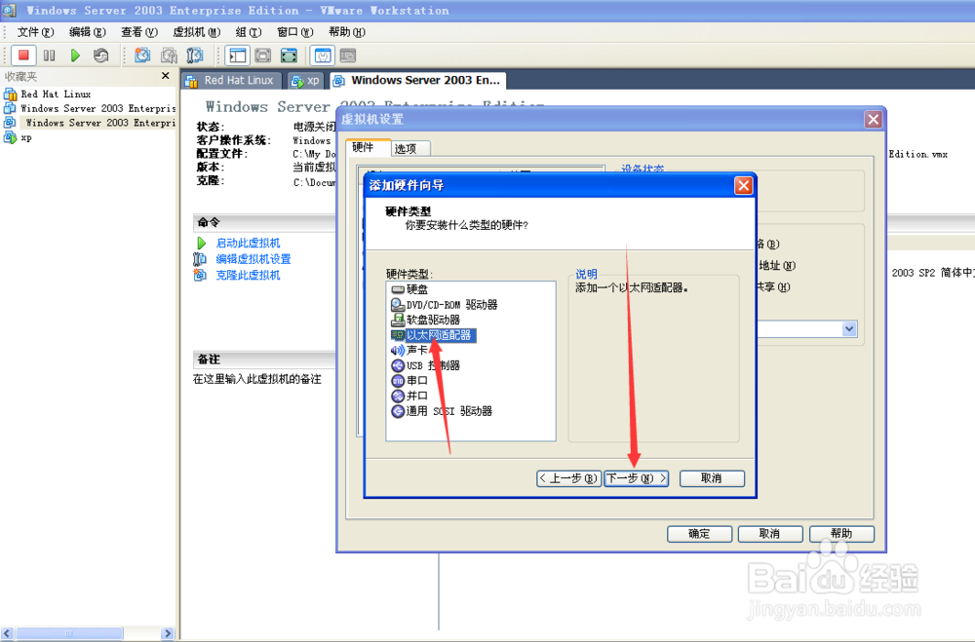Open the 虚拟机(M) menu
This screenshot has width=975, height=642.
[x=197, y=32]
